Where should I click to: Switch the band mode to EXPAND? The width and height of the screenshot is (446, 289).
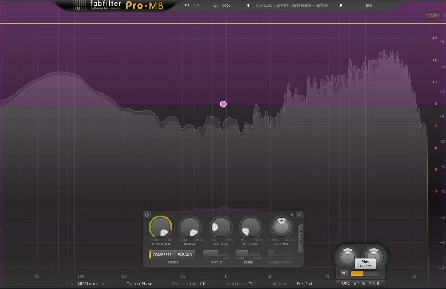(185, 254)
